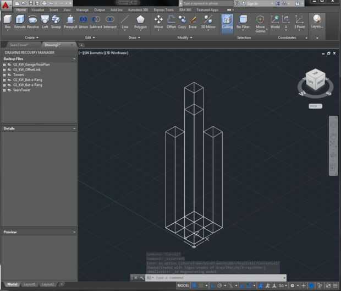Activate the Revolve tool

(x=32, y=20)
